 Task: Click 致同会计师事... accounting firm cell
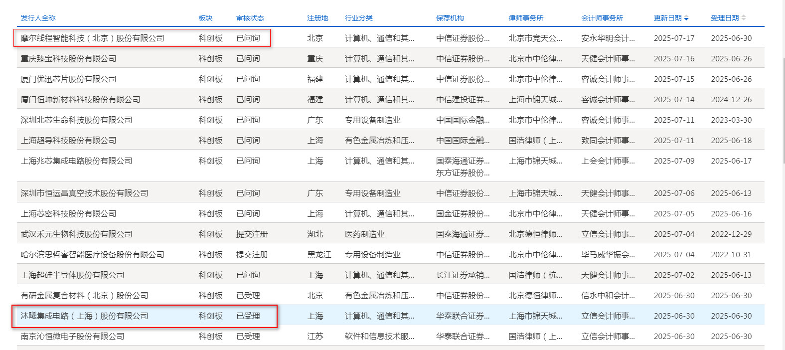[608, 141]
